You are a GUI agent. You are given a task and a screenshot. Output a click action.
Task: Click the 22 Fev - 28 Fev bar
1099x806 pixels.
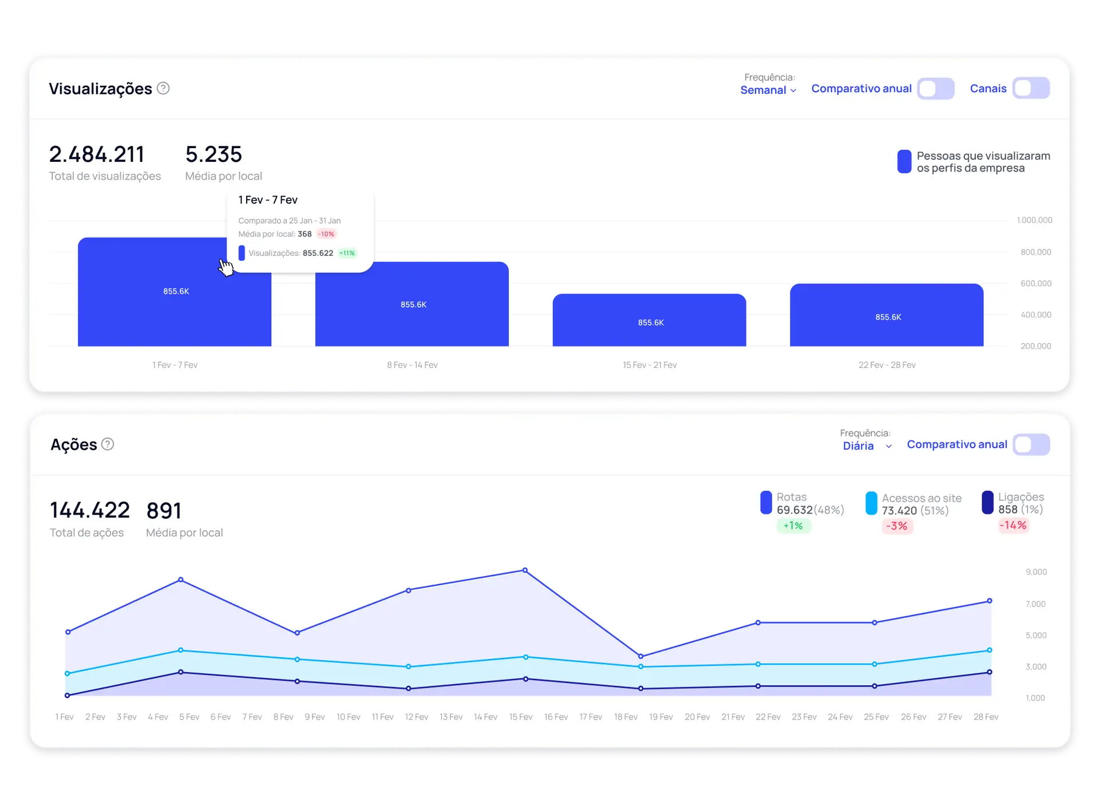[887, 315]
